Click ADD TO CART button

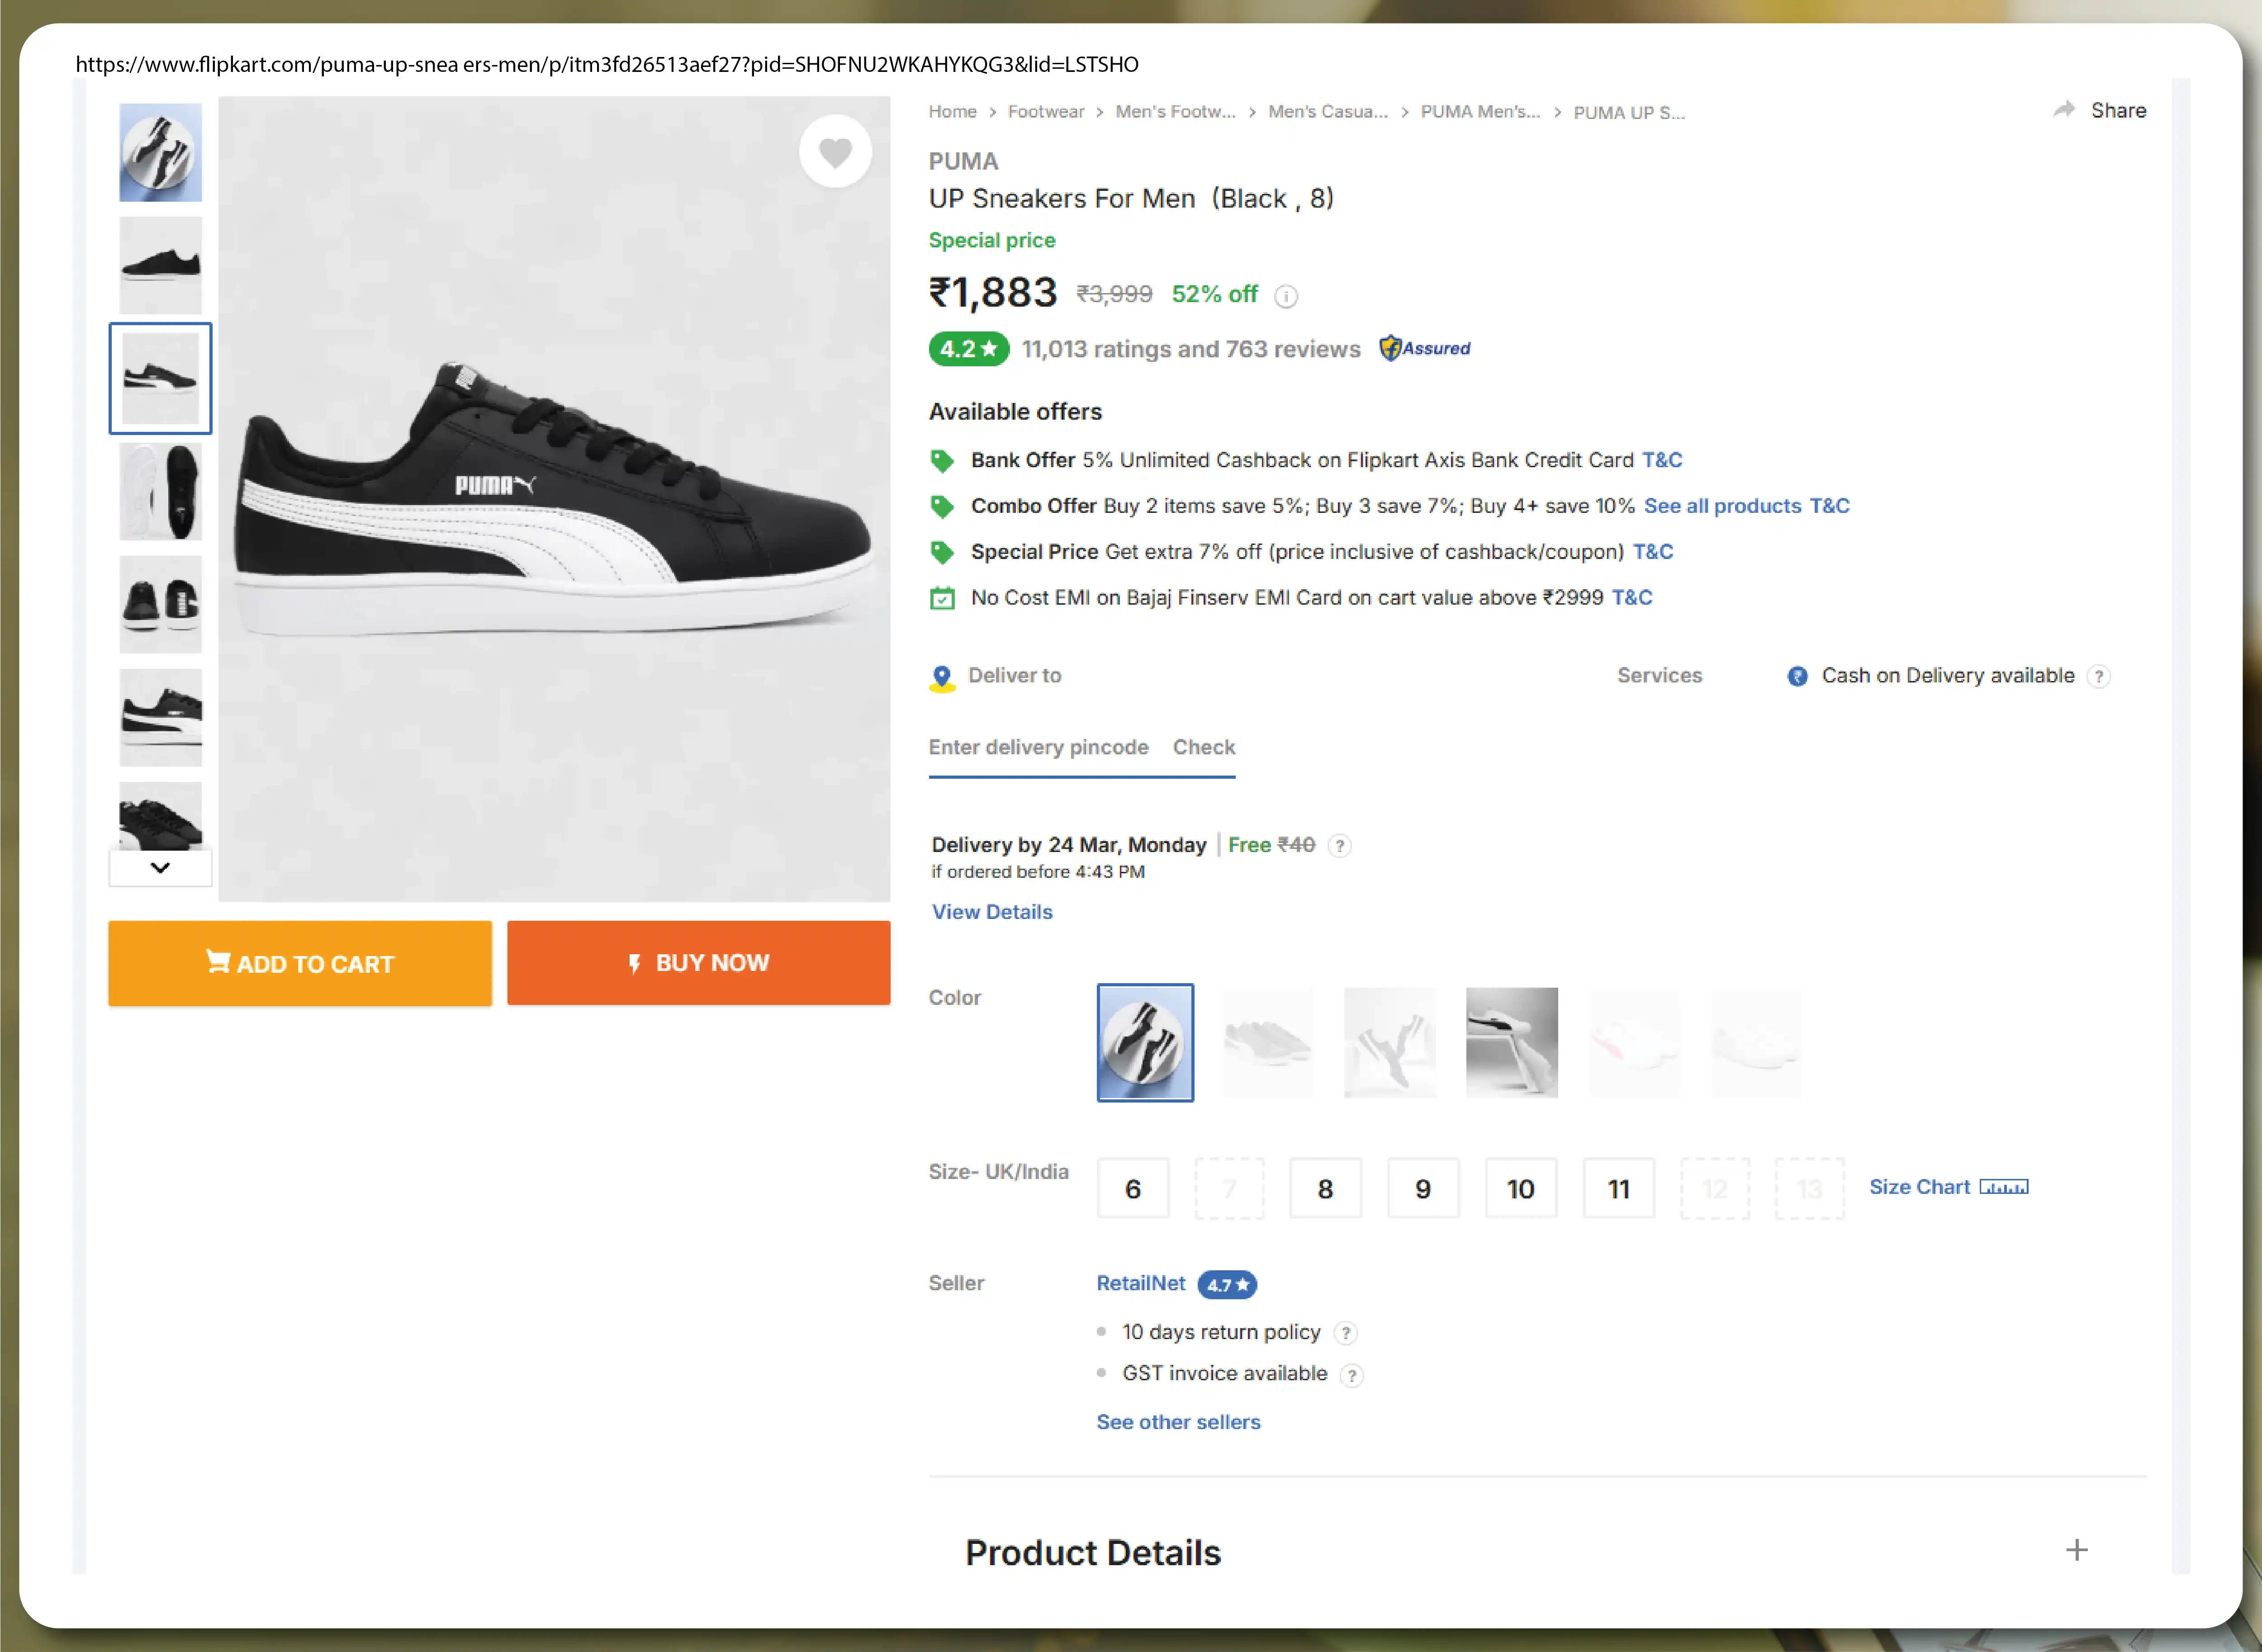[300, 963]
